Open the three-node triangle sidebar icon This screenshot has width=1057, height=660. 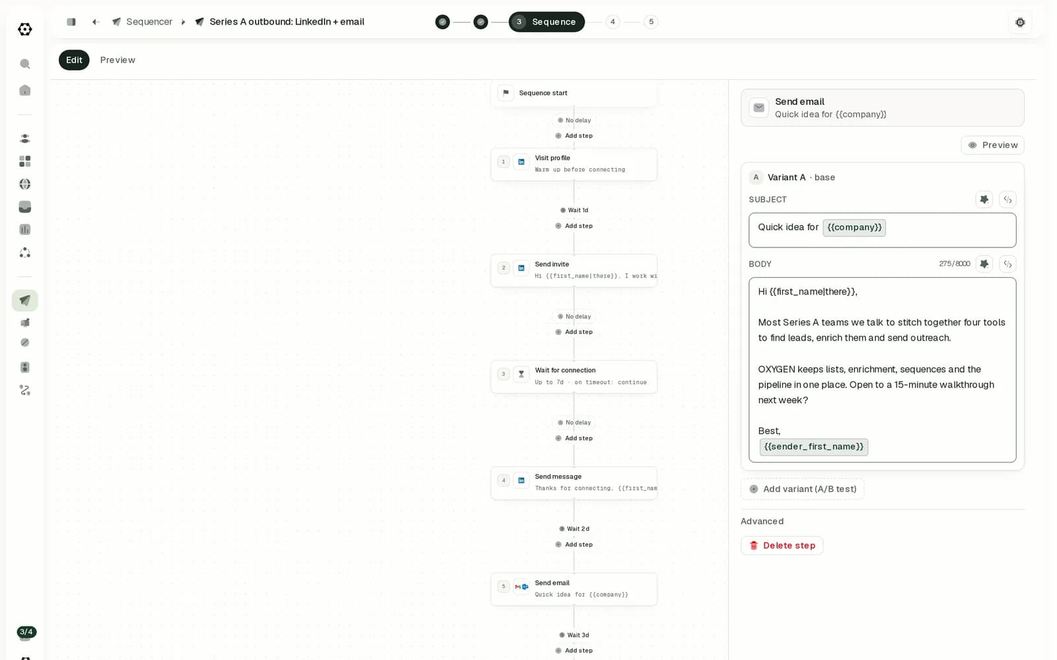click(x=25, y=253)
